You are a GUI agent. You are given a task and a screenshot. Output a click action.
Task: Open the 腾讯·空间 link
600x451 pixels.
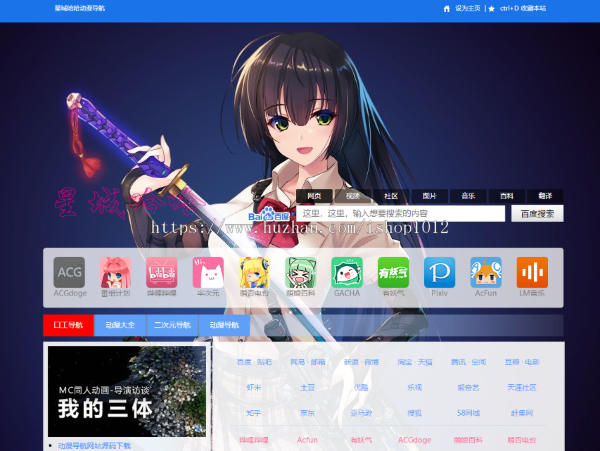(x=469, y=362)
